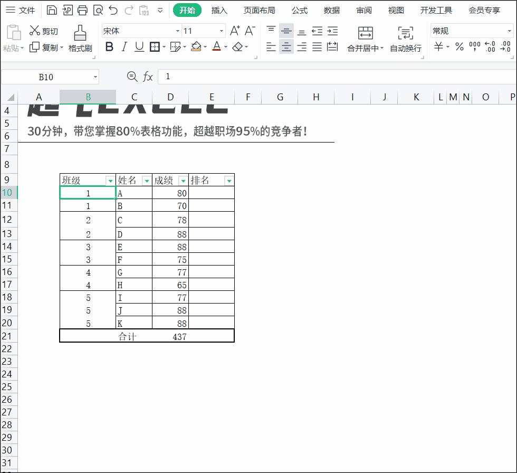The height and width of the screenshot is (473, 517).
Task: Click thousands separator 000 icon
Action: [x=474, y=46]
